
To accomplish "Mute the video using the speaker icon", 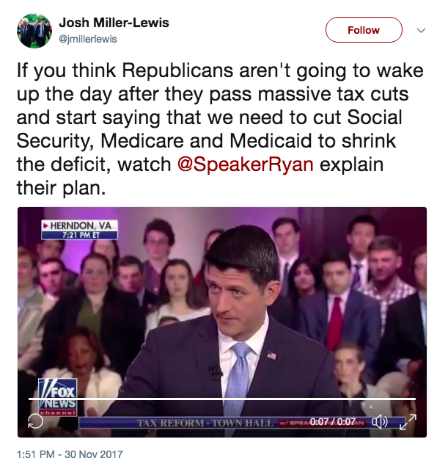I will pyautogui.click(x=380, y=422).
